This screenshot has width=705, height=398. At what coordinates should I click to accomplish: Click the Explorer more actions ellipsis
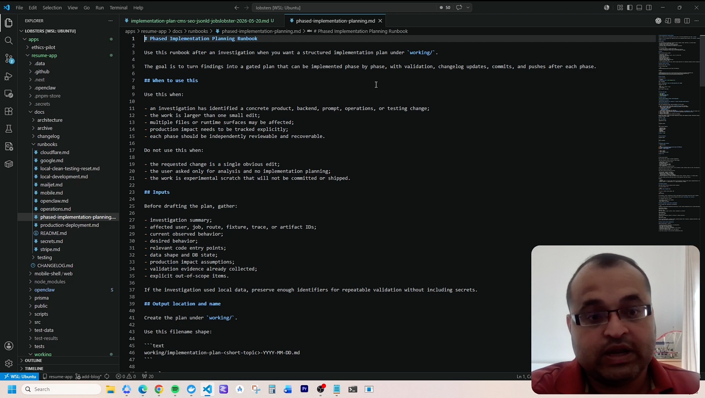[x=110, y=21]
